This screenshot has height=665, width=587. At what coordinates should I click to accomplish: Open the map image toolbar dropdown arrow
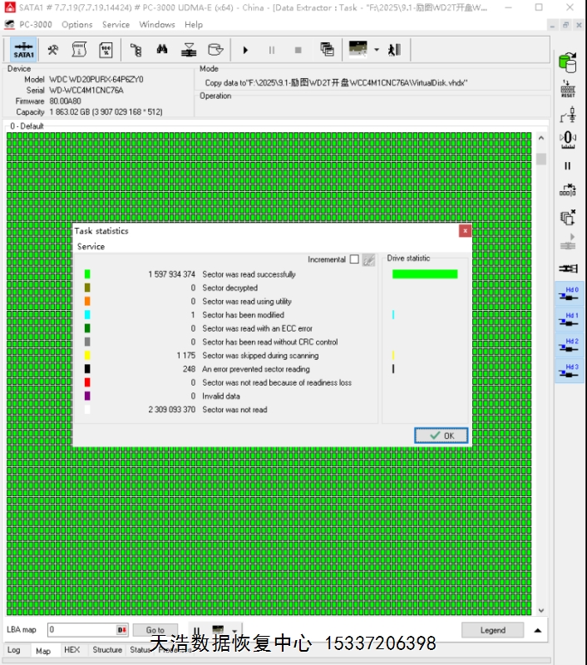pos(377,50)
